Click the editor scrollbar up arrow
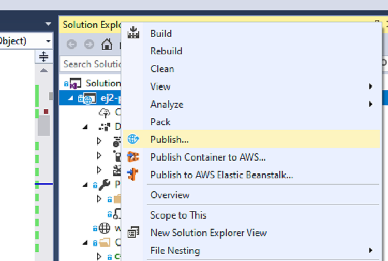The height and width of the screenshot is (261, 388). (44, 70)
